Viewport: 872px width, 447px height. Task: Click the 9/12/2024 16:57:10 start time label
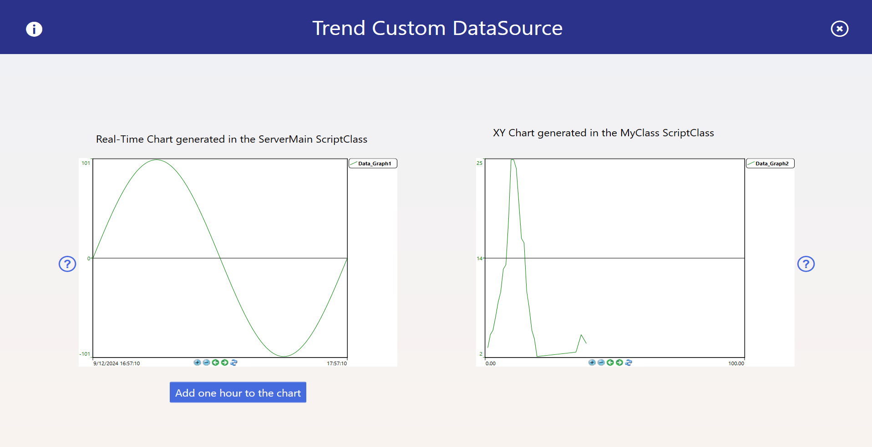tap(117, 363)
